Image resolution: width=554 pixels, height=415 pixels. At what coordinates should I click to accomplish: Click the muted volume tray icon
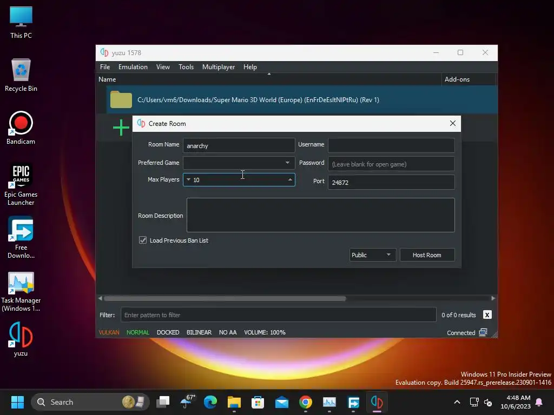(488, 402)
